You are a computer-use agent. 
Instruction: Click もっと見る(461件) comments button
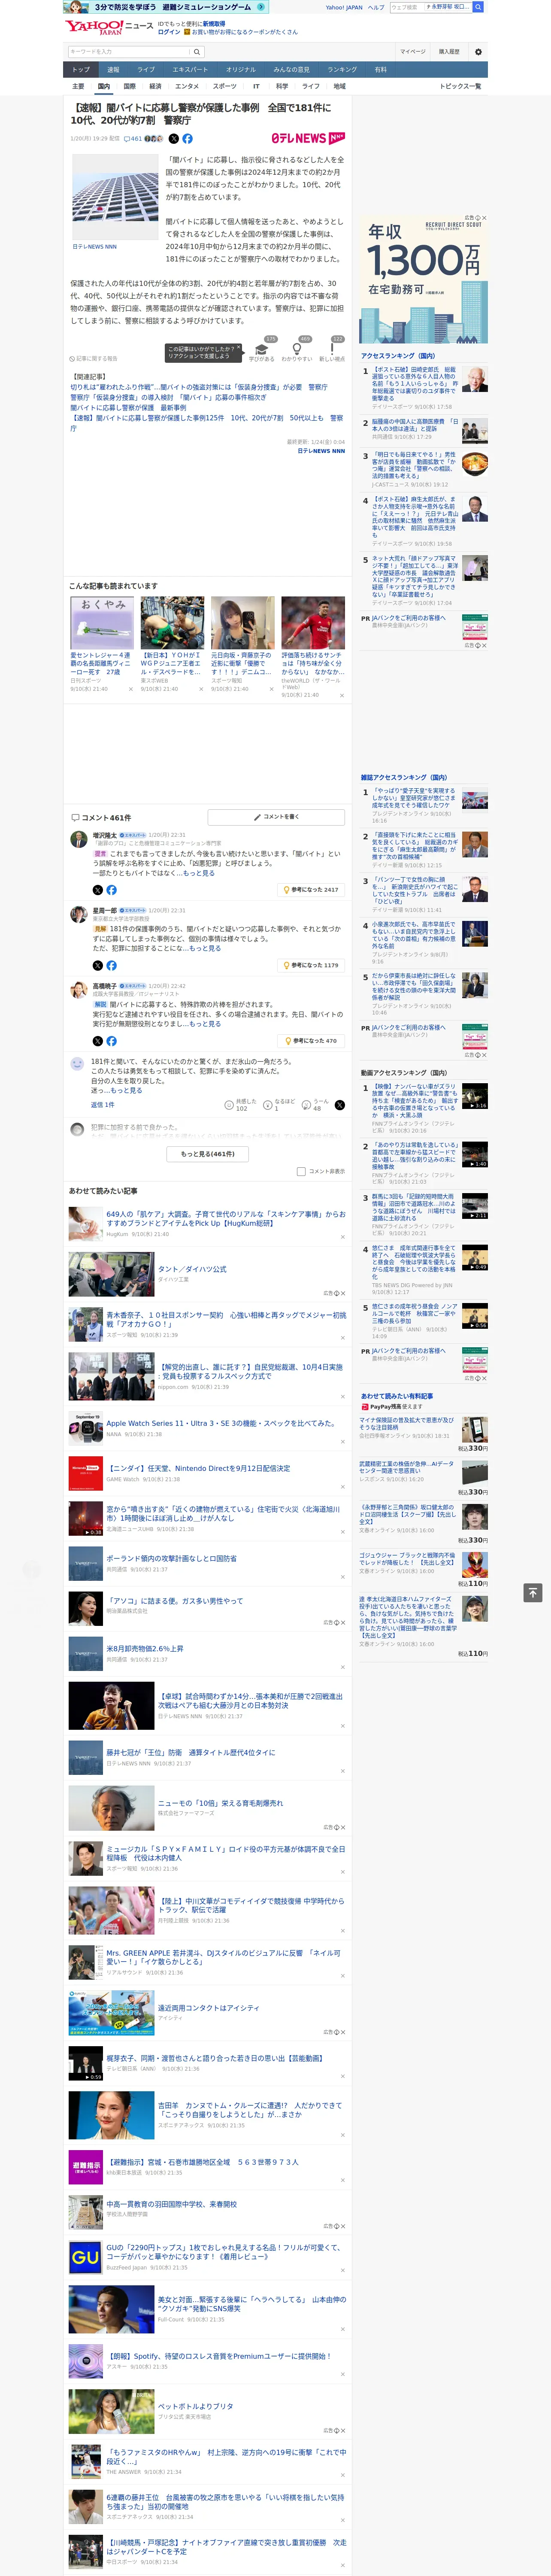pos(208,1154)
